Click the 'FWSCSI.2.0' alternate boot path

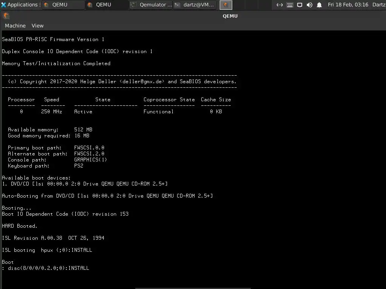89,154
